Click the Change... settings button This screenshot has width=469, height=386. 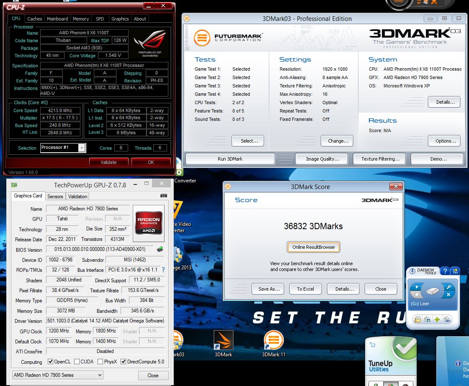point(337,141)
